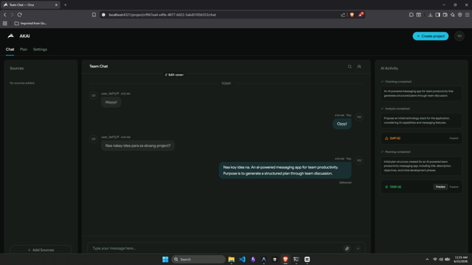Expand the TASK (4) card
The width and height of the screenshot is (472, 265).
pos(454,187)
